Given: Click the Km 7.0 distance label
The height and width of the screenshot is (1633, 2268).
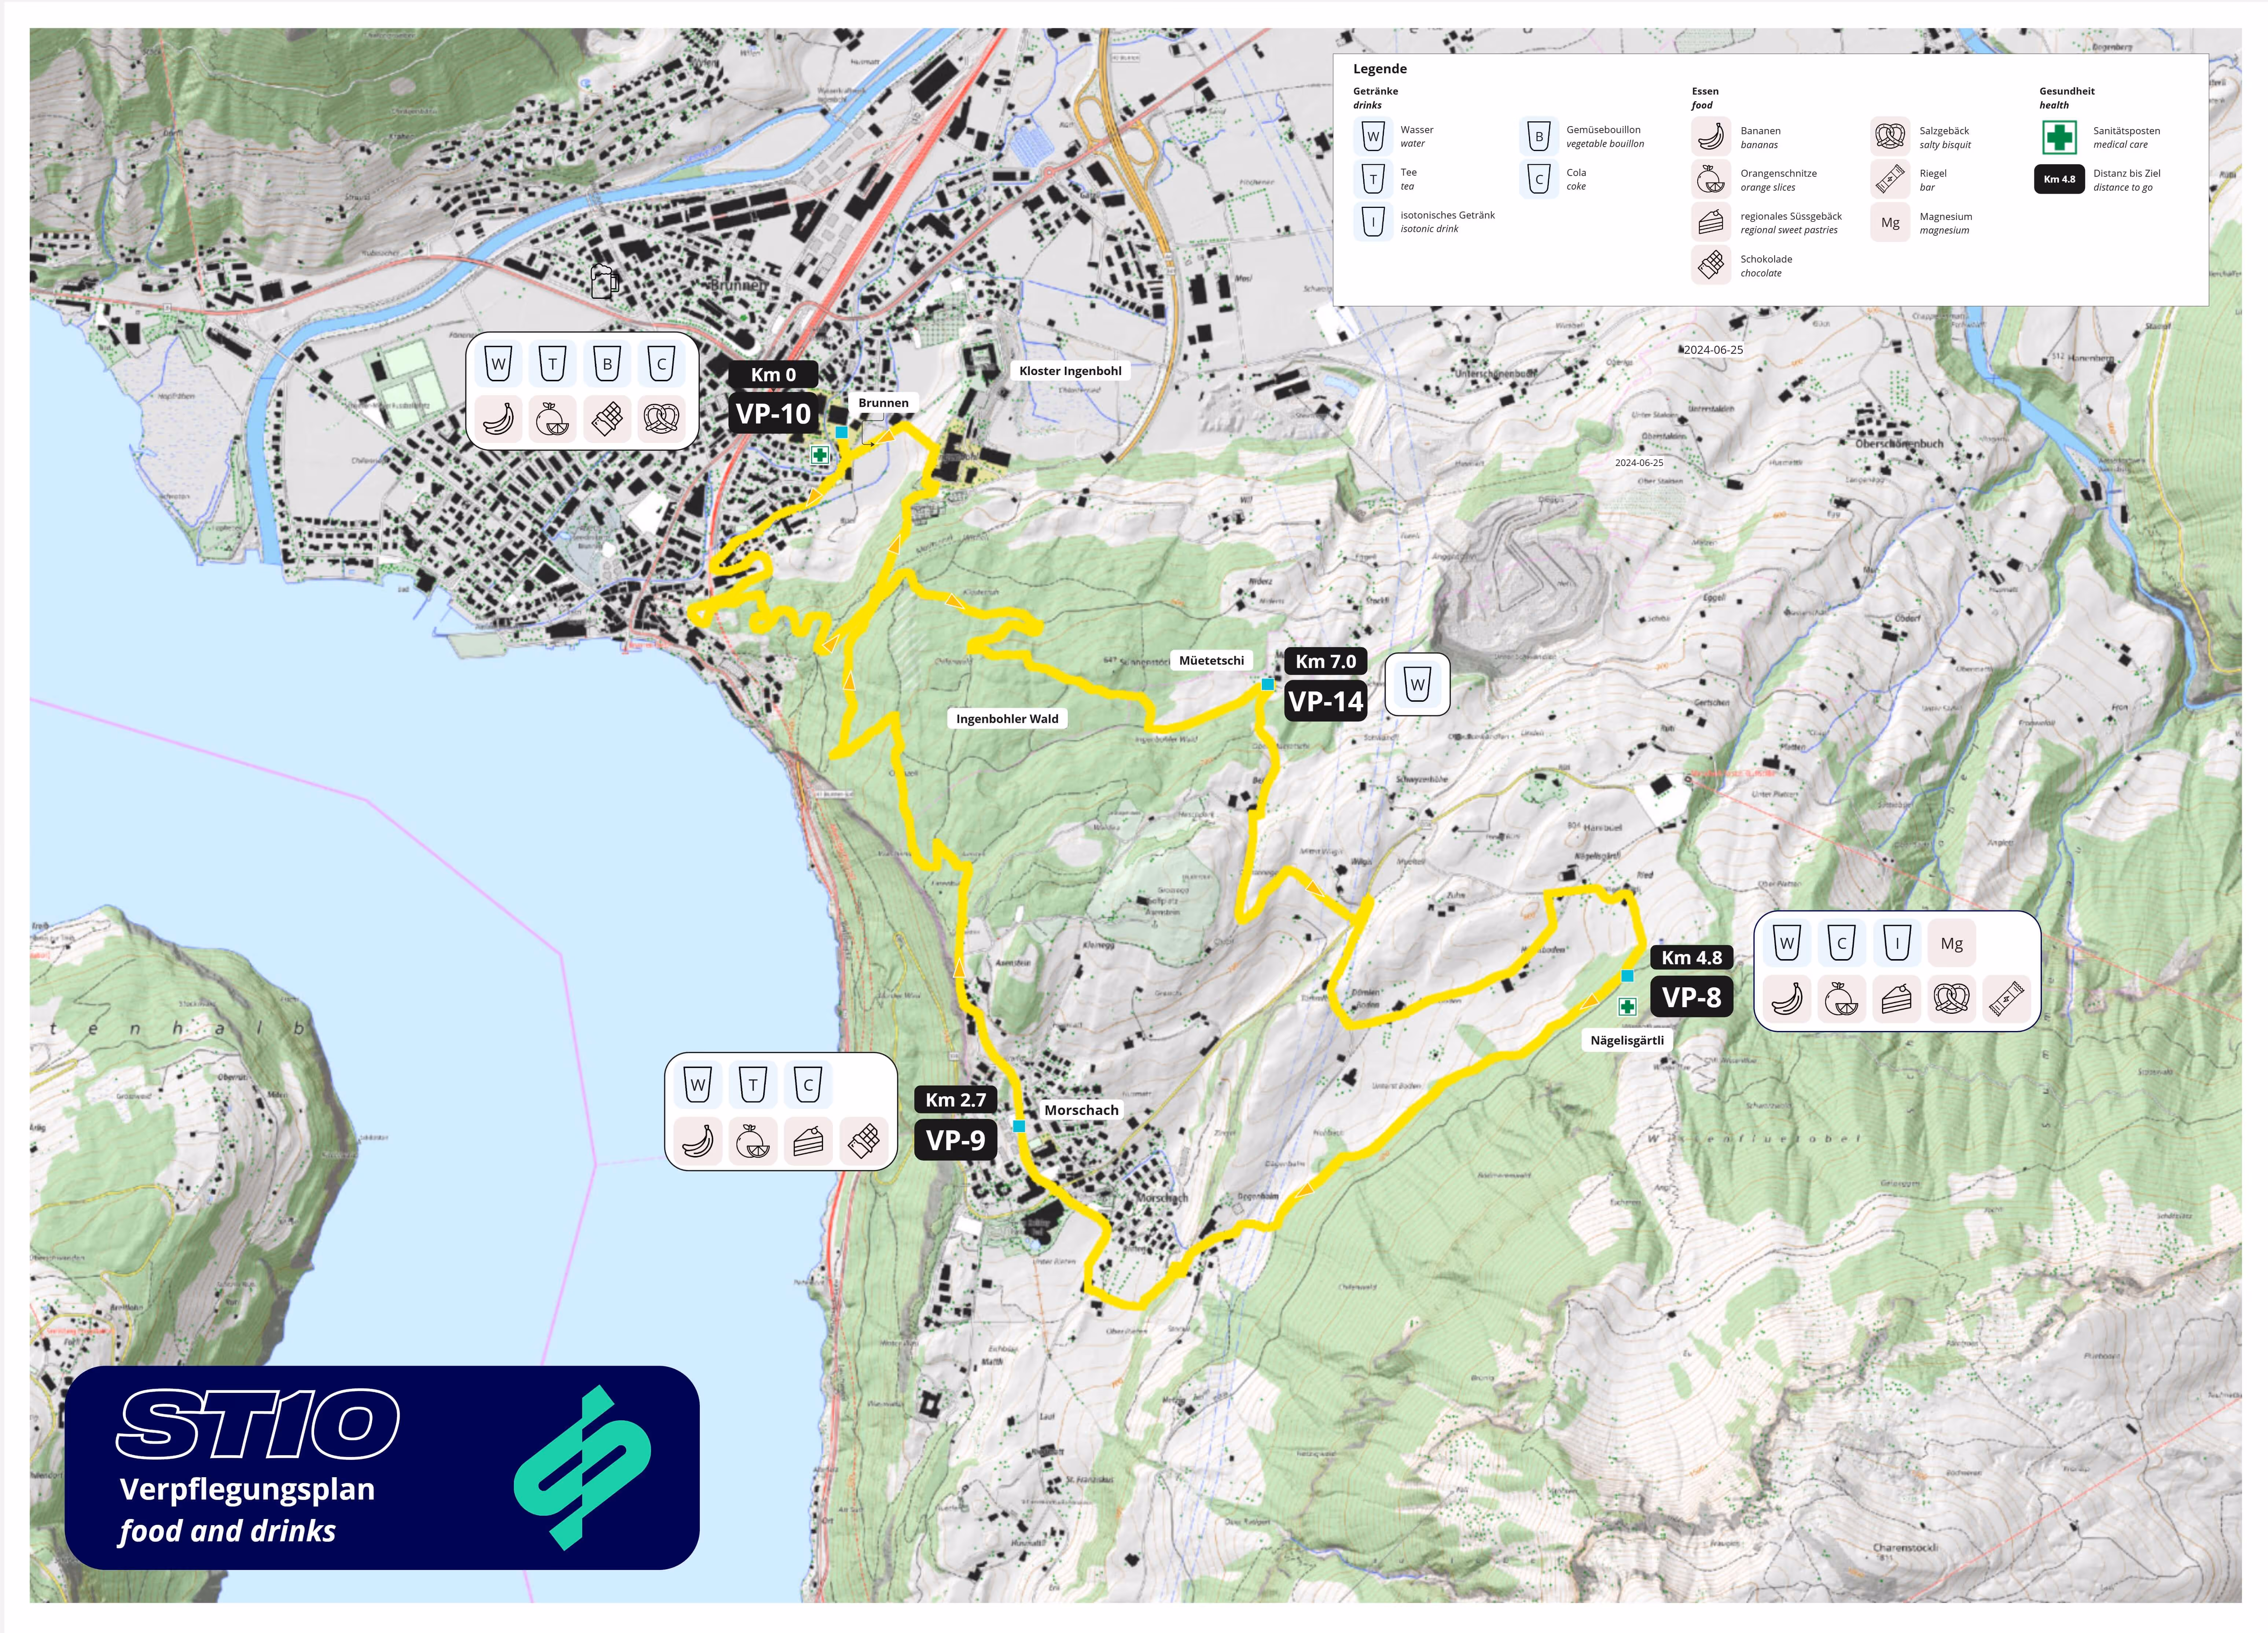Looking at the screenshot, I should (x=1326, y=661).
